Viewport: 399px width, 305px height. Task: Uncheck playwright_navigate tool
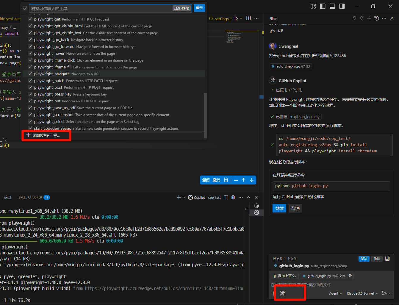(x=30, y=74)
